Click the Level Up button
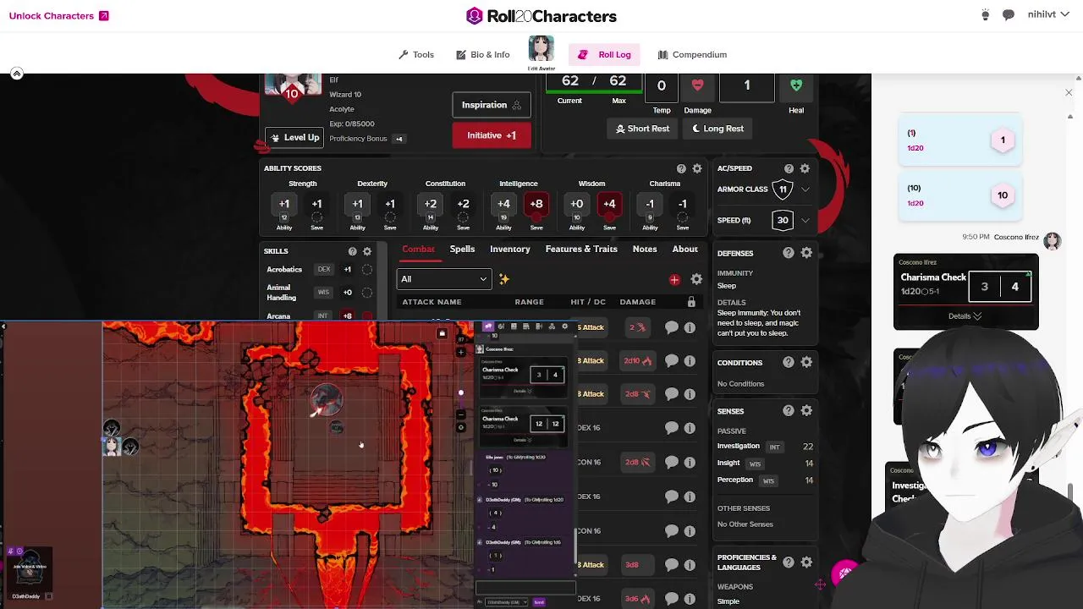 [294, 138]
